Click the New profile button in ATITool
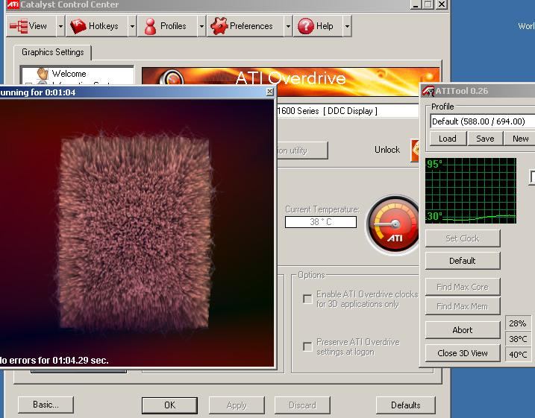Screen dimensions: 535x418 [520, 139]
